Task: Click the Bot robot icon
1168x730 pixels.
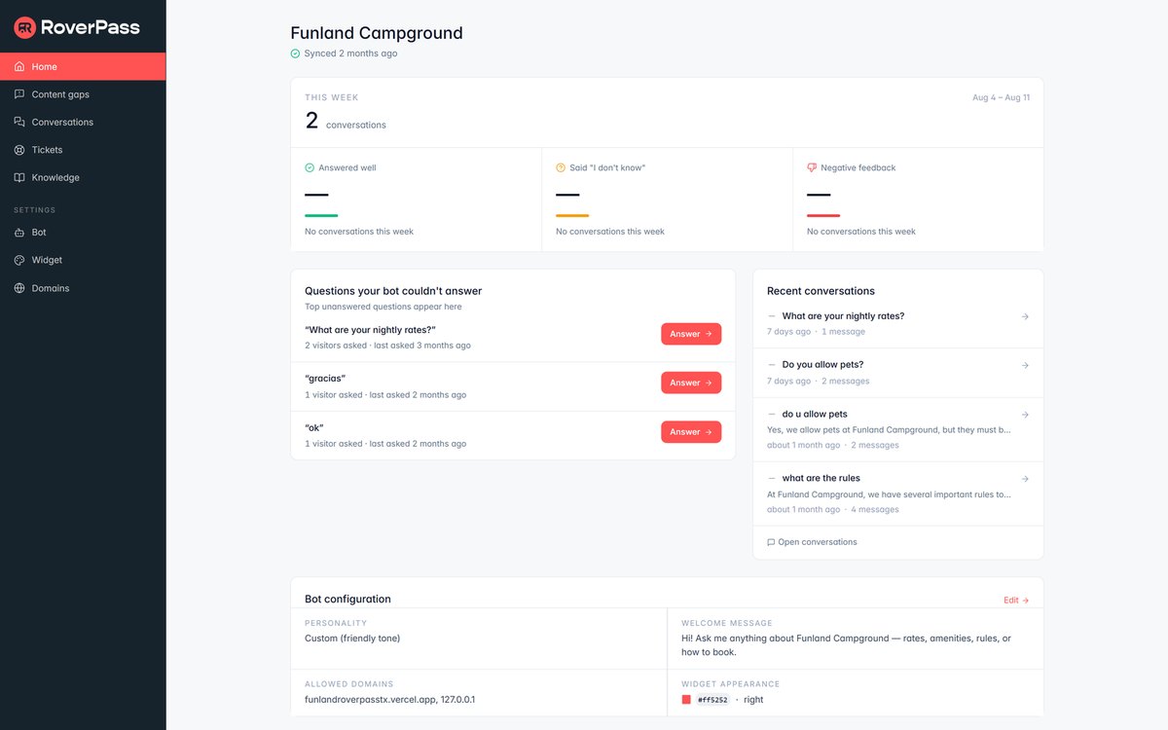Action: click(x=19, y=233)
